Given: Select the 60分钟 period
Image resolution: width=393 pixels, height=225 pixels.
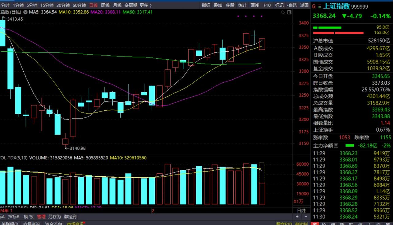Looking at the screenshot, I should pos(79,5).
